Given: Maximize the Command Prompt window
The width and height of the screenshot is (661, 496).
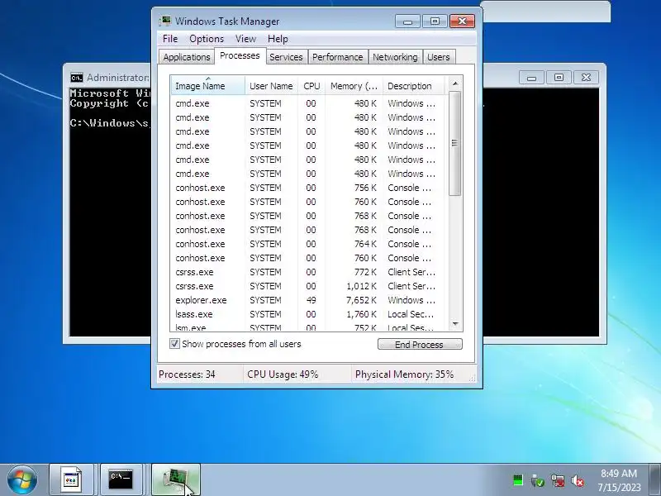Looking at the screenshot, I should [x=559, y=78].
